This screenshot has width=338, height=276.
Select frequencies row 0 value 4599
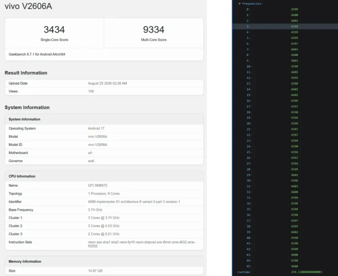[x=294, y=9]
